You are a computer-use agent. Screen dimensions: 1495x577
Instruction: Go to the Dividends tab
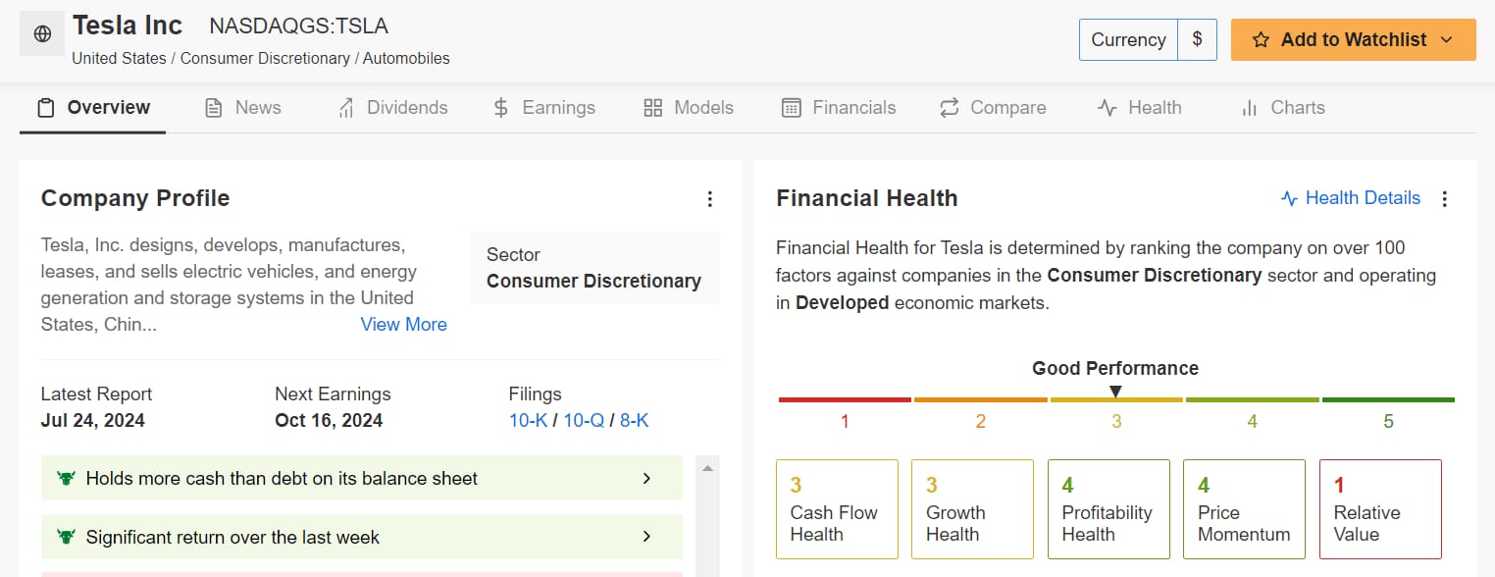click(x=392, y=108)
